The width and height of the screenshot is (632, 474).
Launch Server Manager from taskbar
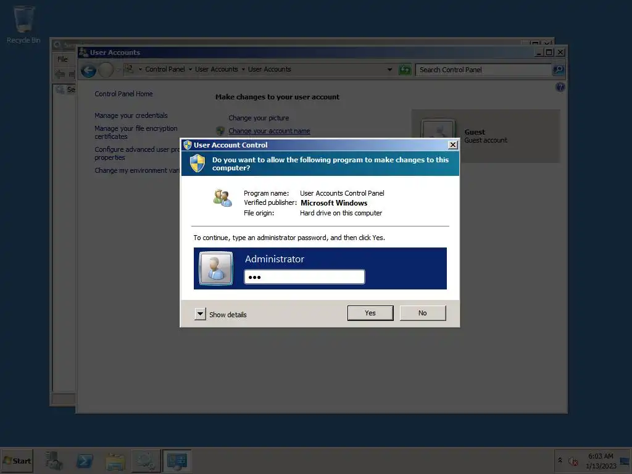point(54,460)
